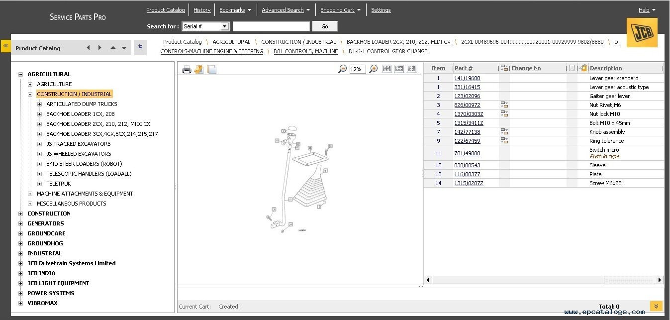
Task: Expand the TELETRUK node
Action: coord(39,184)
